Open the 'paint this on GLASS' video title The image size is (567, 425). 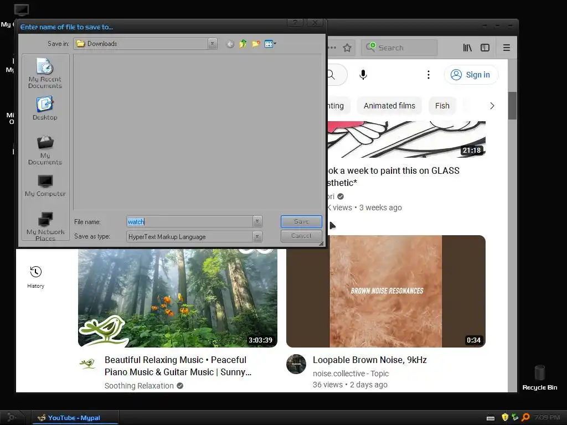[x=394, y=177]
